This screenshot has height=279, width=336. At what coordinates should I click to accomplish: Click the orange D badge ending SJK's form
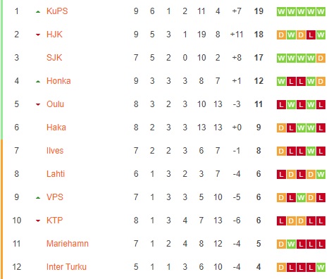(321, 58)
